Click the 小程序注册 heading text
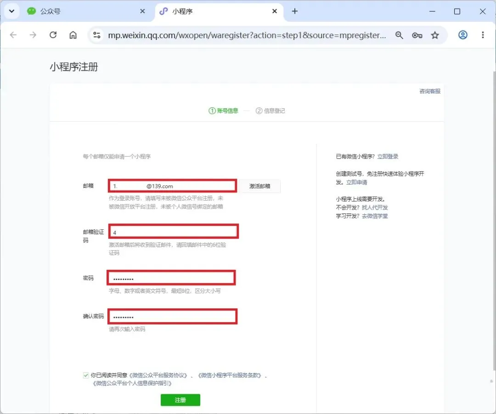Screen dimensions: 496x414 pos(74,67)
